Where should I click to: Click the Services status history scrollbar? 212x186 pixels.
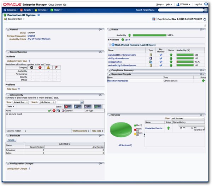coord(192,125)
